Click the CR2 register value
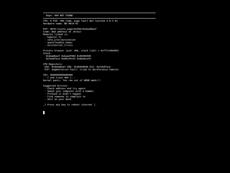 (x=61, y=75)
